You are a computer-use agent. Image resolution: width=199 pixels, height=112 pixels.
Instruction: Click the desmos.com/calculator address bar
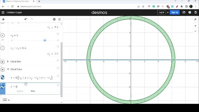(x=31, y=7)
